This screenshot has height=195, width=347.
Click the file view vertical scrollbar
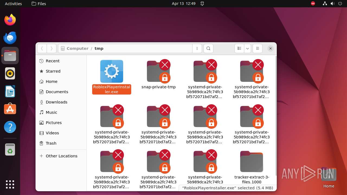[x=276, y=115]
